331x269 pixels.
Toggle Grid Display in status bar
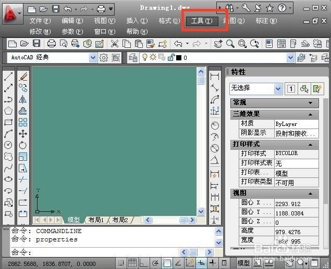coord(132,263)
